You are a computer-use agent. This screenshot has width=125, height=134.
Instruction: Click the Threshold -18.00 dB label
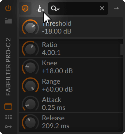coord(57,27)
